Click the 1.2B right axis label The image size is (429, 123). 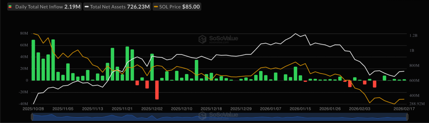tap(413, 35)
